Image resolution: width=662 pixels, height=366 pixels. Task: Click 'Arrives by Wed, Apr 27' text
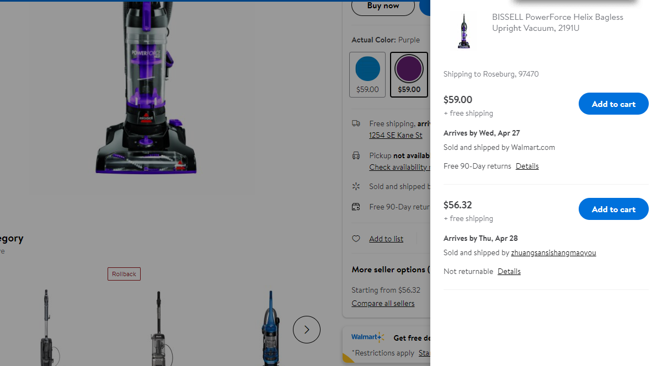click(482, 133)
